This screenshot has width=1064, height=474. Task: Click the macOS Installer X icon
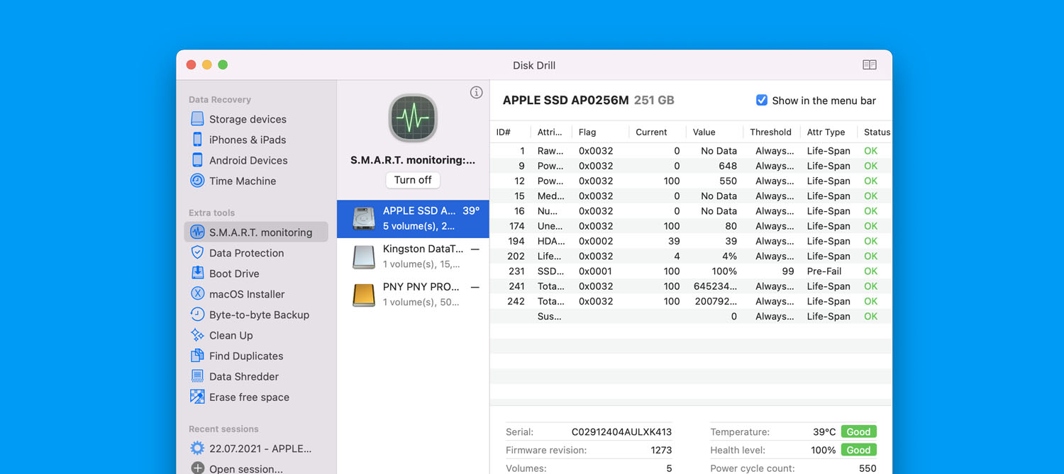[x=197, y=294]
